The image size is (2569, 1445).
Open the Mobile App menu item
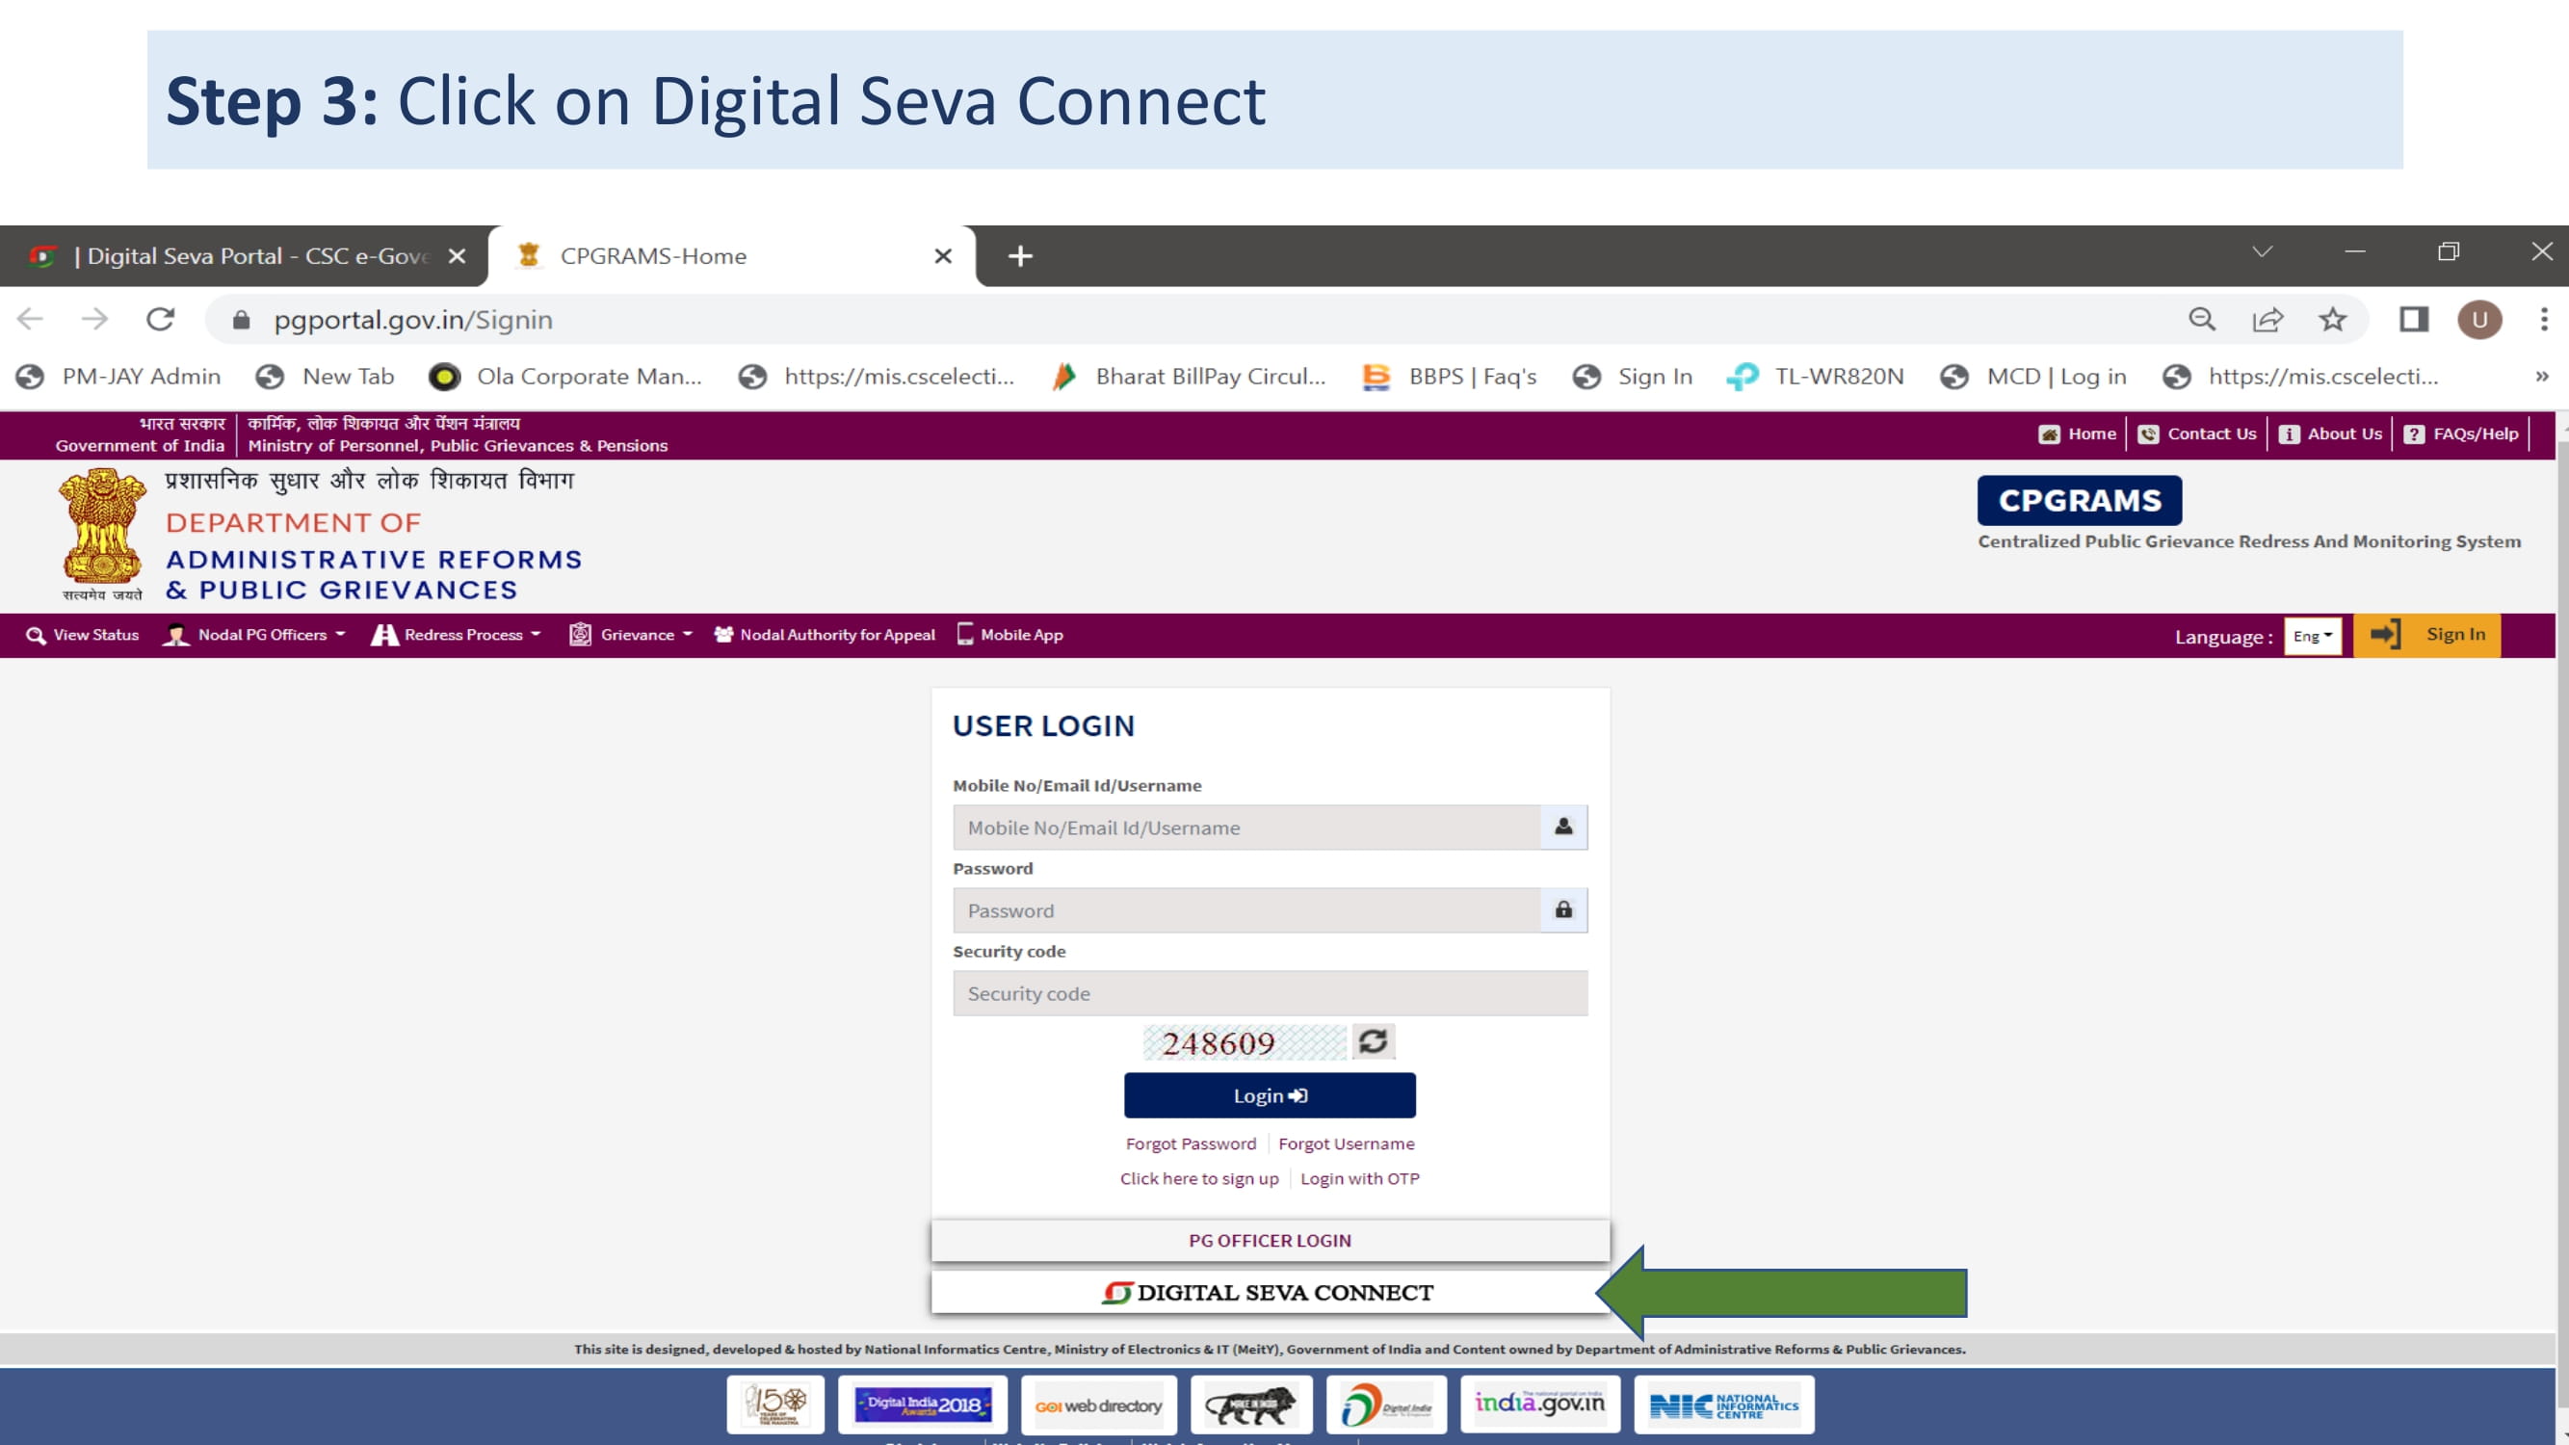point(1010,634)
